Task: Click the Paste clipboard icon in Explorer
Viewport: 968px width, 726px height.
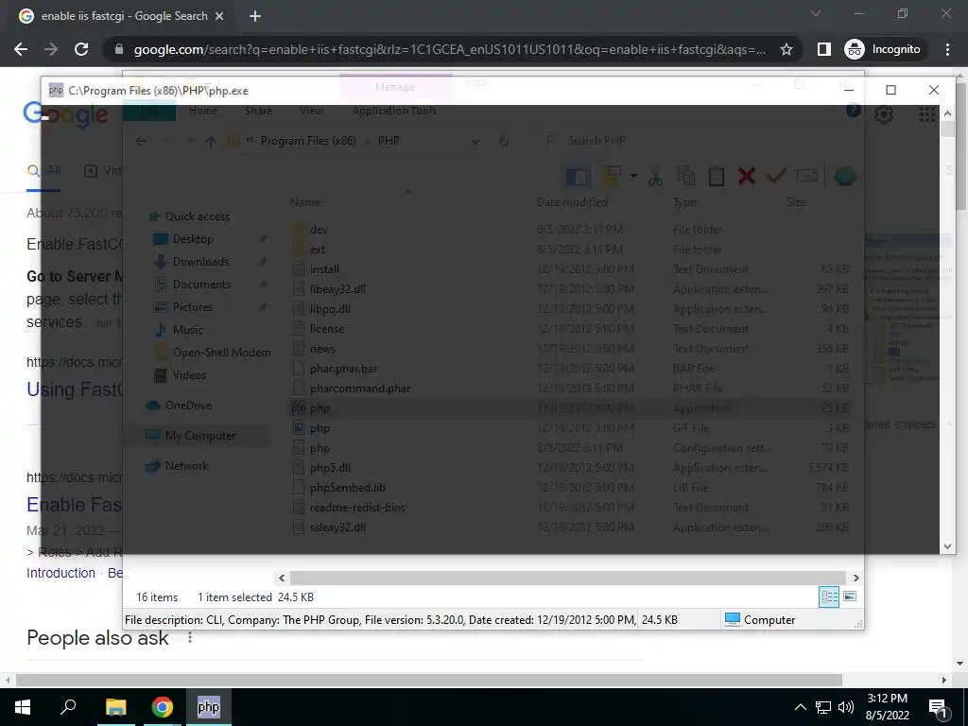Action: 717,177
